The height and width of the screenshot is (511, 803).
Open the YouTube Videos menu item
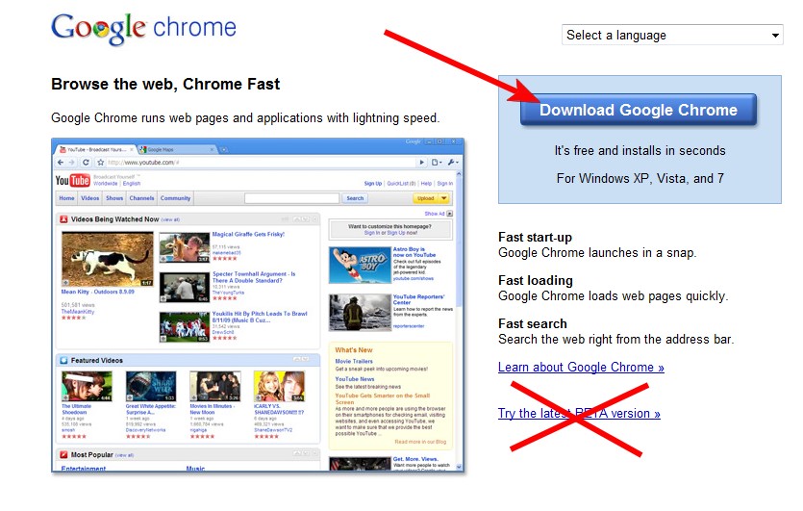[x=89, y=198]
